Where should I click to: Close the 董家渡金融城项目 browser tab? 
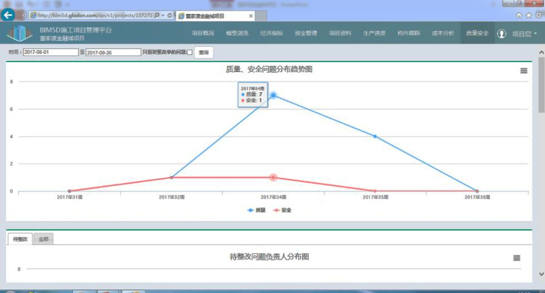point(251,16)
